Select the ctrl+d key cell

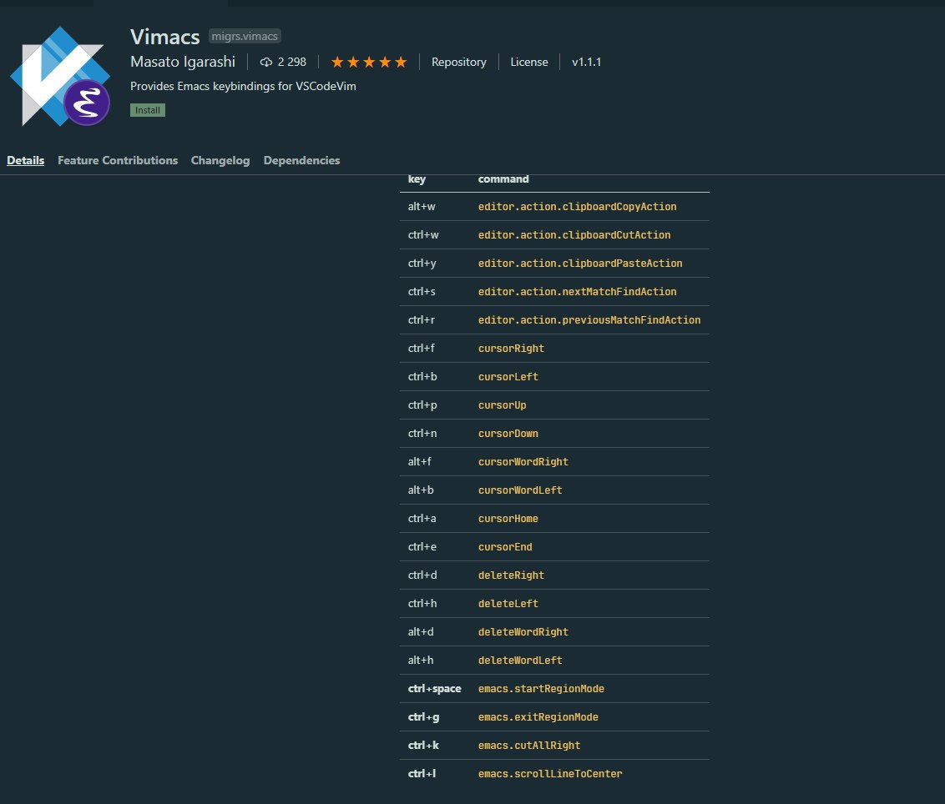pos(422,575)
